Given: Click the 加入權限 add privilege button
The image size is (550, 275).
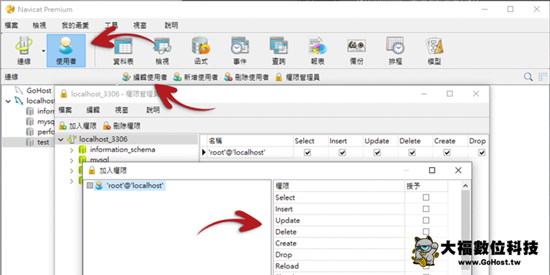Looking at the screenshot, I should click(x=76, y=126).
